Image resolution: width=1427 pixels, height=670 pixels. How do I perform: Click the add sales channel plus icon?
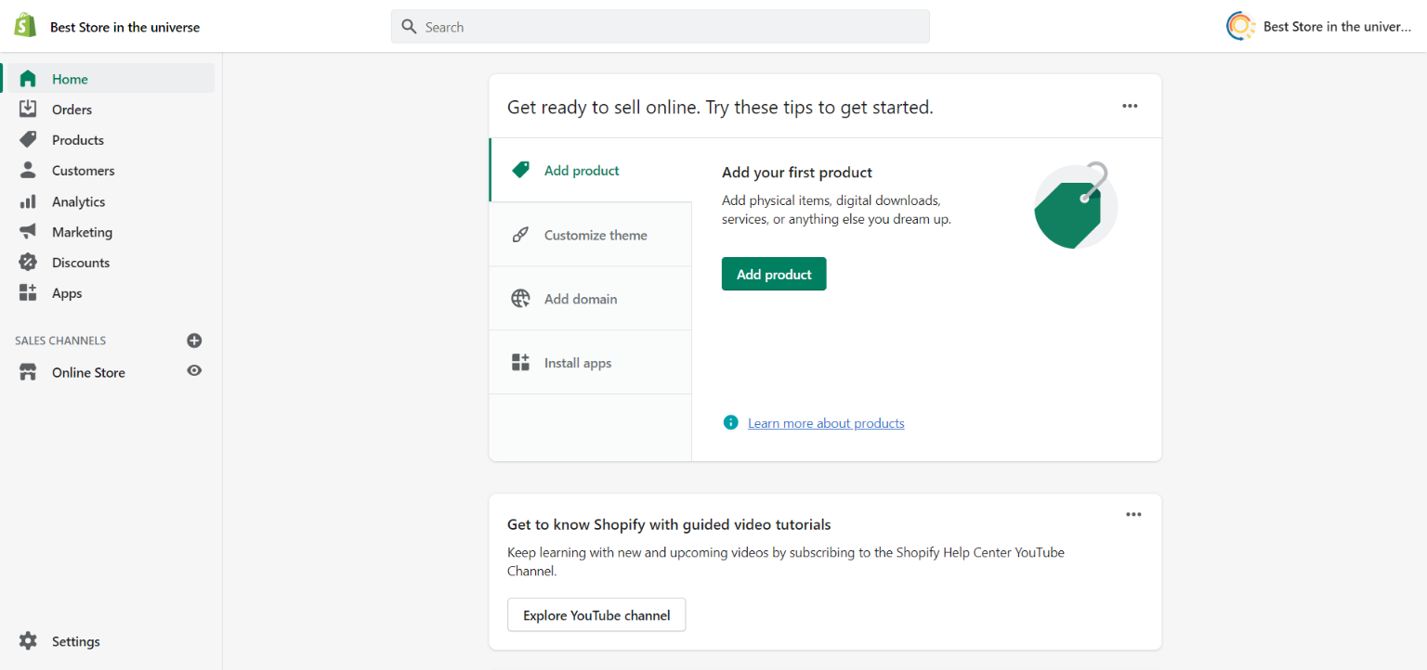click(x=194, y=341)
